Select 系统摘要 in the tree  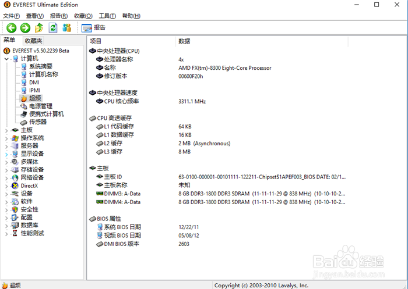41,66
